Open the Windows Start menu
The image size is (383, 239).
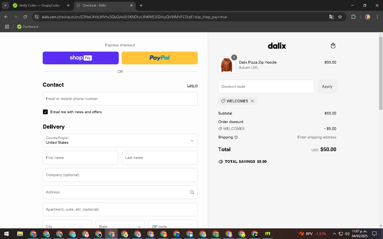(6, 234)
